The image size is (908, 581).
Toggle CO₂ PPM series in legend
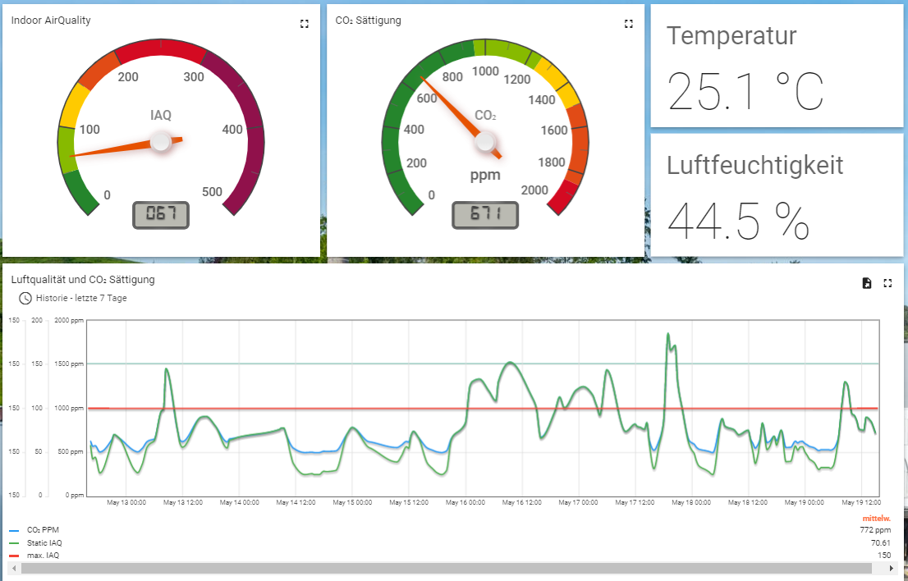[x=44, y=530]
